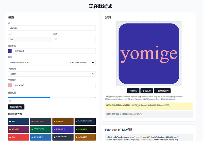
Task: Click the 下载PNG button
Action: pos(133,91)
